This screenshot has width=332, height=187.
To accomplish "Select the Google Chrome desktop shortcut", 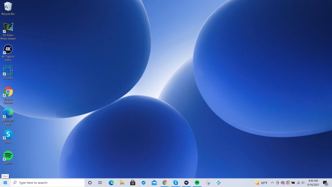I will point(8,95).
